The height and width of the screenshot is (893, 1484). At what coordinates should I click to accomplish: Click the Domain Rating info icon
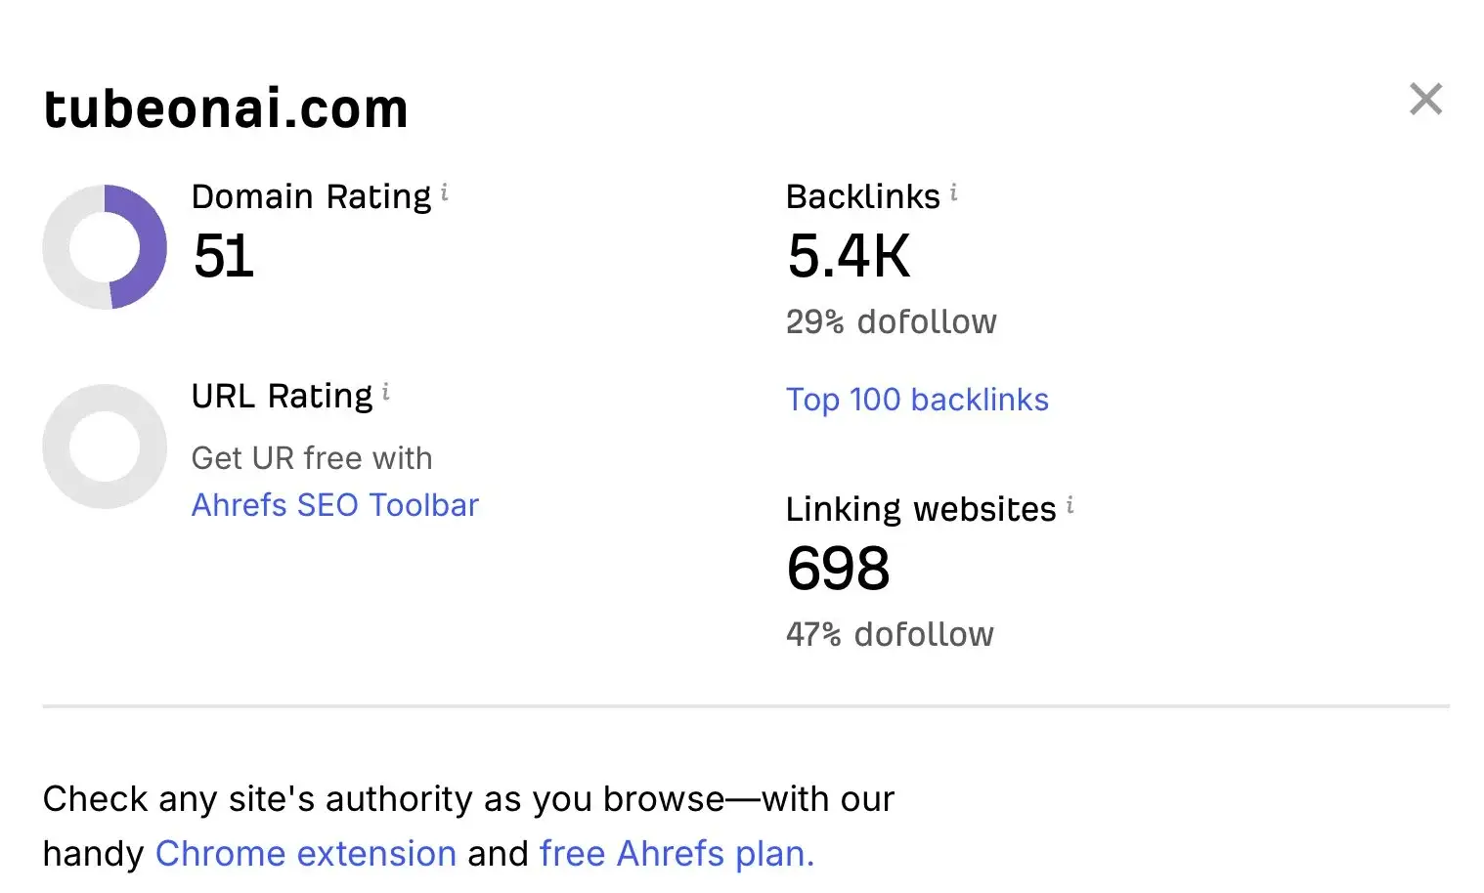pyautogui.click(x=445, y=192)
